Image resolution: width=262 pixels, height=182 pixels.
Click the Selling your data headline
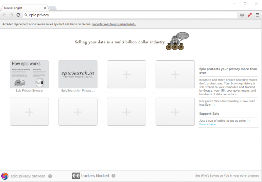[x=120, y=42]
